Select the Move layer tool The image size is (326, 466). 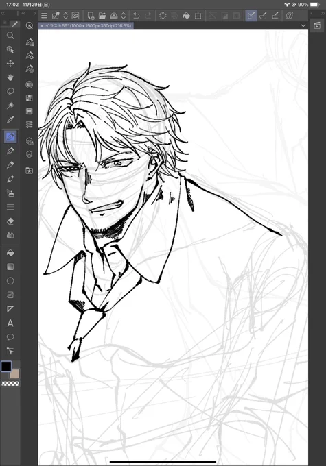point(10,63)
